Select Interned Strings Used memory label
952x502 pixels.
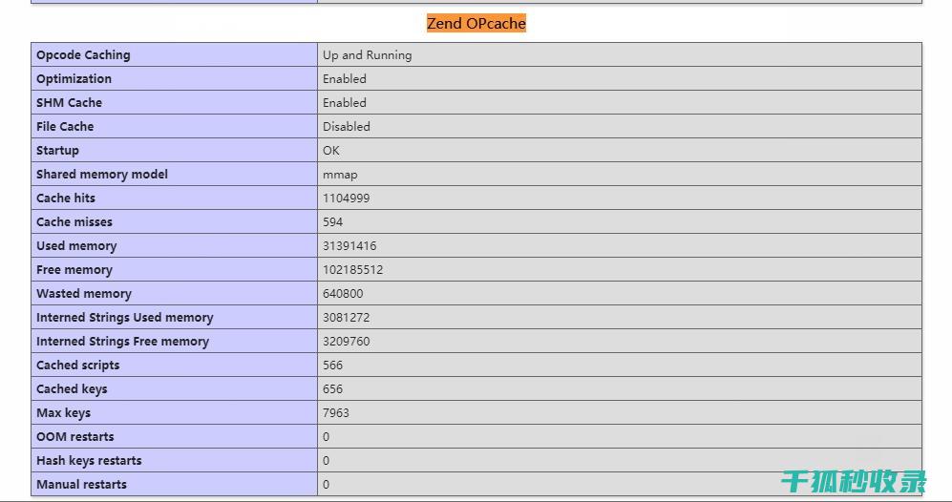[x=125, y=318]
